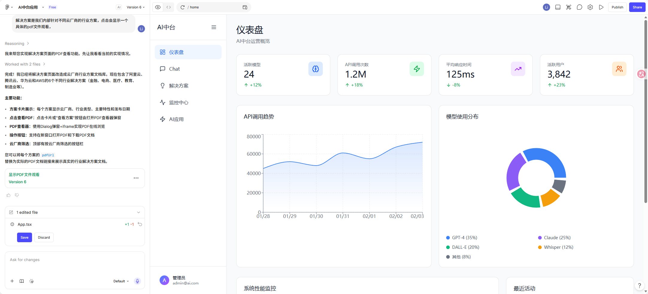This screenshot has height=294, width=648.
Task: Collapse the 1 edited file section
Action: click(139, 212)
